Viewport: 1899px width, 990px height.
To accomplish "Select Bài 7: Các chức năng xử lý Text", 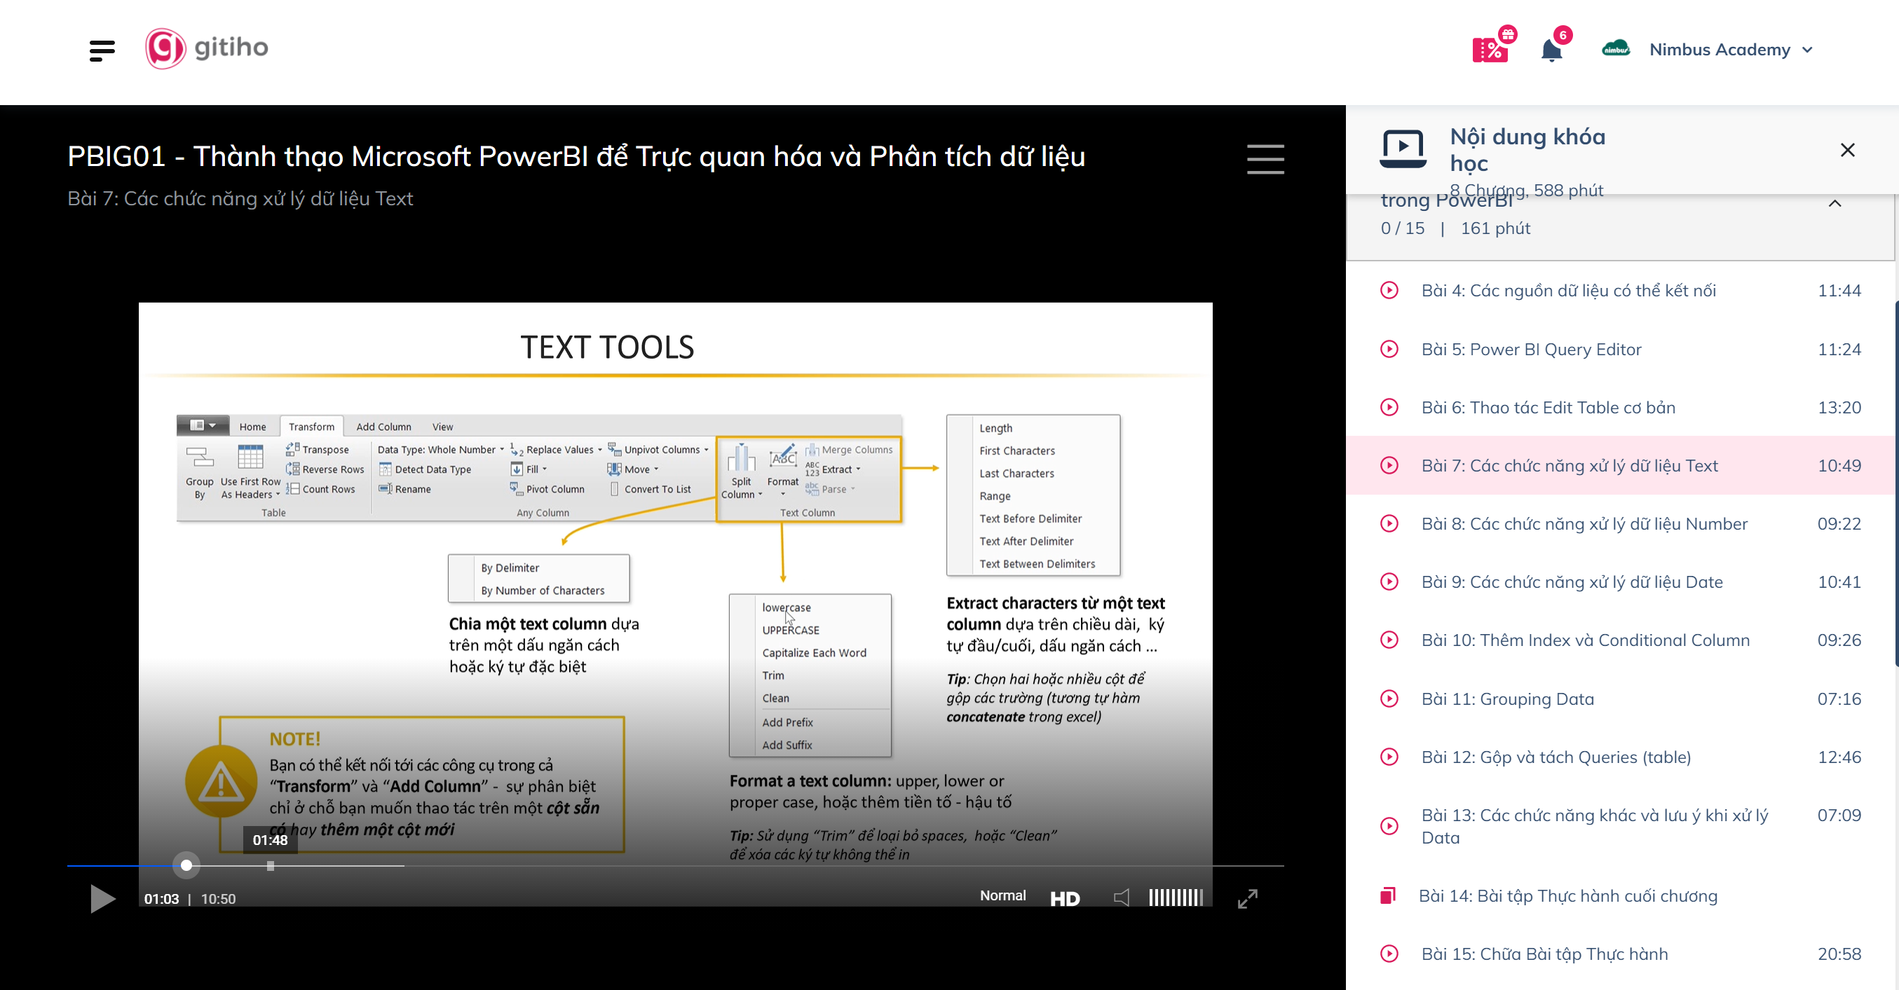I will click(x=1620, y=465).
